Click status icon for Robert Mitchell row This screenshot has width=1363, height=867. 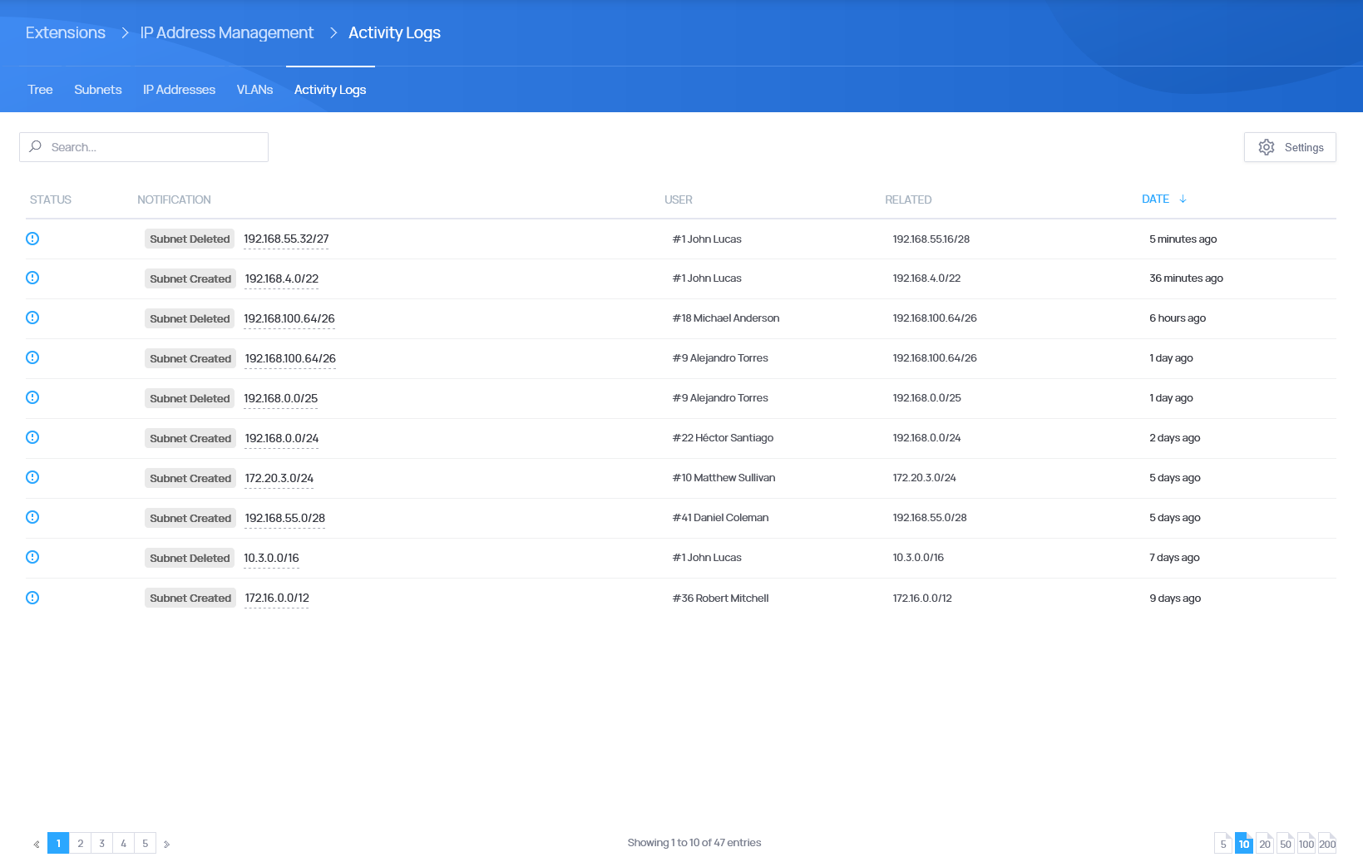pyautogui.click(x=32, y=598)
